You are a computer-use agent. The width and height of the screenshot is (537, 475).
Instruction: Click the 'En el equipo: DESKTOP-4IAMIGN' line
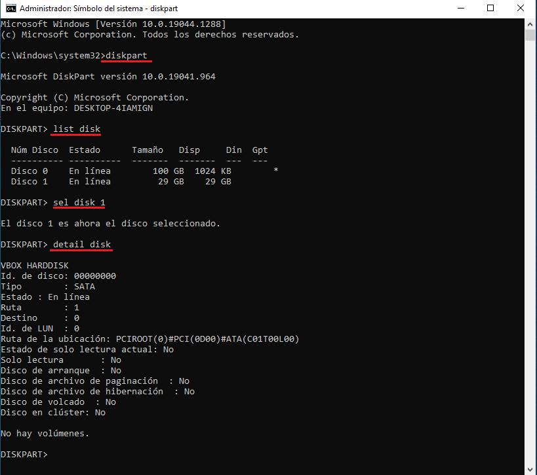[x=77, y=108]
